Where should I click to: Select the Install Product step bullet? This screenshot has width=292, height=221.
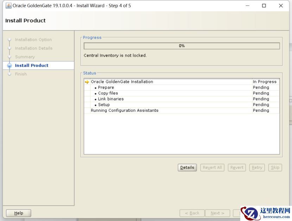pyautogui.click(x=9, y=66)
